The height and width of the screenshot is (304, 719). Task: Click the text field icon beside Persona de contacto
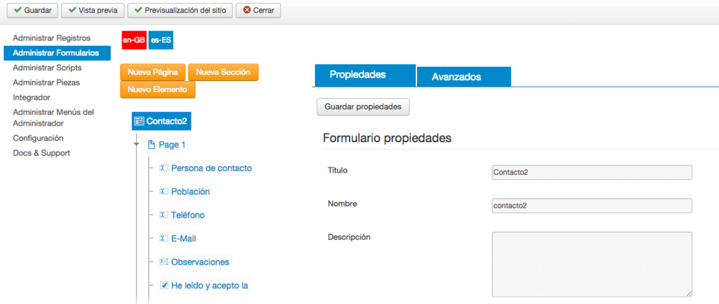click(163, 168)
